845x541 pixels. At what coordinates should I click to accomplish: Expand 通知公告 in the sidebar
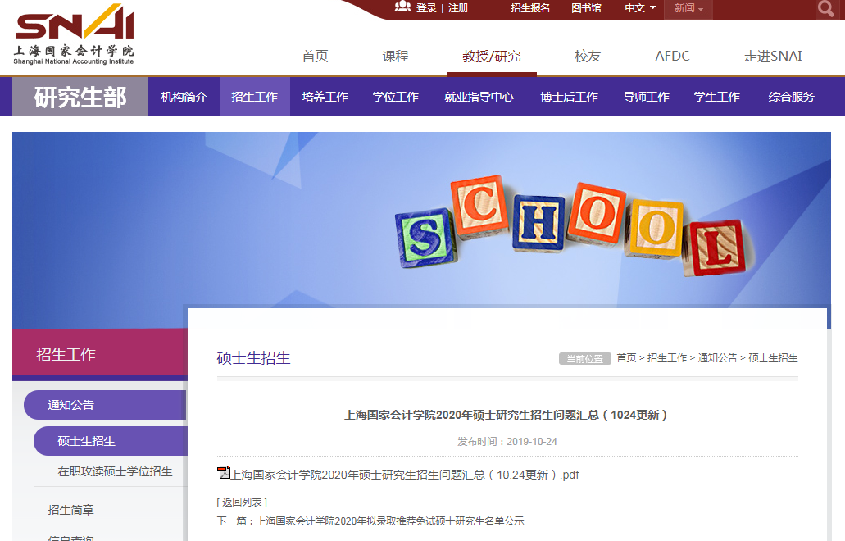[71, 405]
